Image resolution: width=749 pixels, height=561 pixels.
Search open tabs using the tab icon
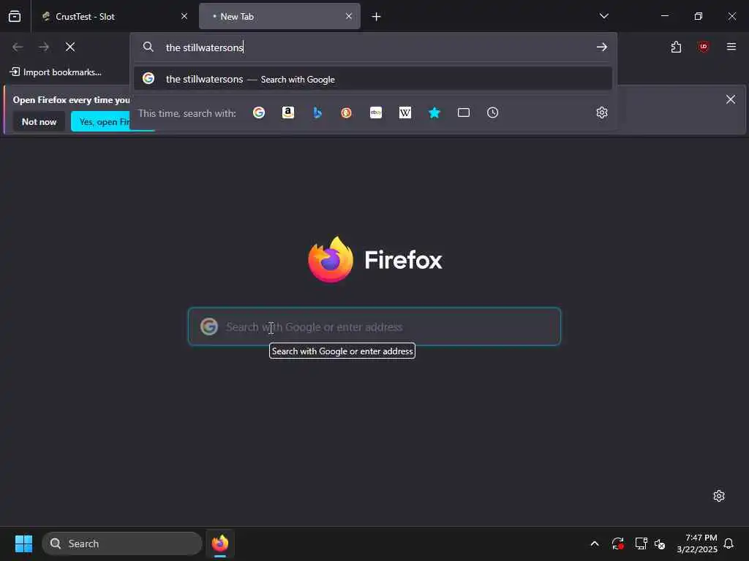[463, 112]
